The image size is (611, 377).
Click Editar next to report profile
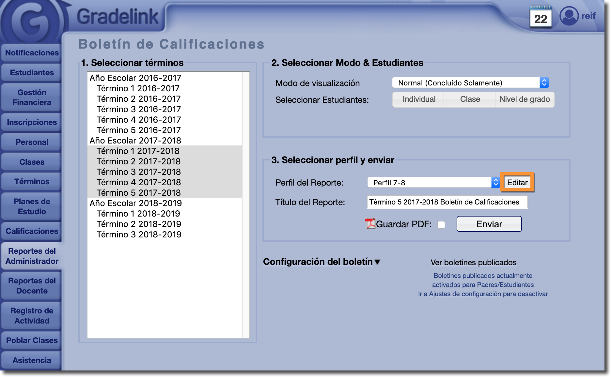pyautogui.click(x=517, y=183)
